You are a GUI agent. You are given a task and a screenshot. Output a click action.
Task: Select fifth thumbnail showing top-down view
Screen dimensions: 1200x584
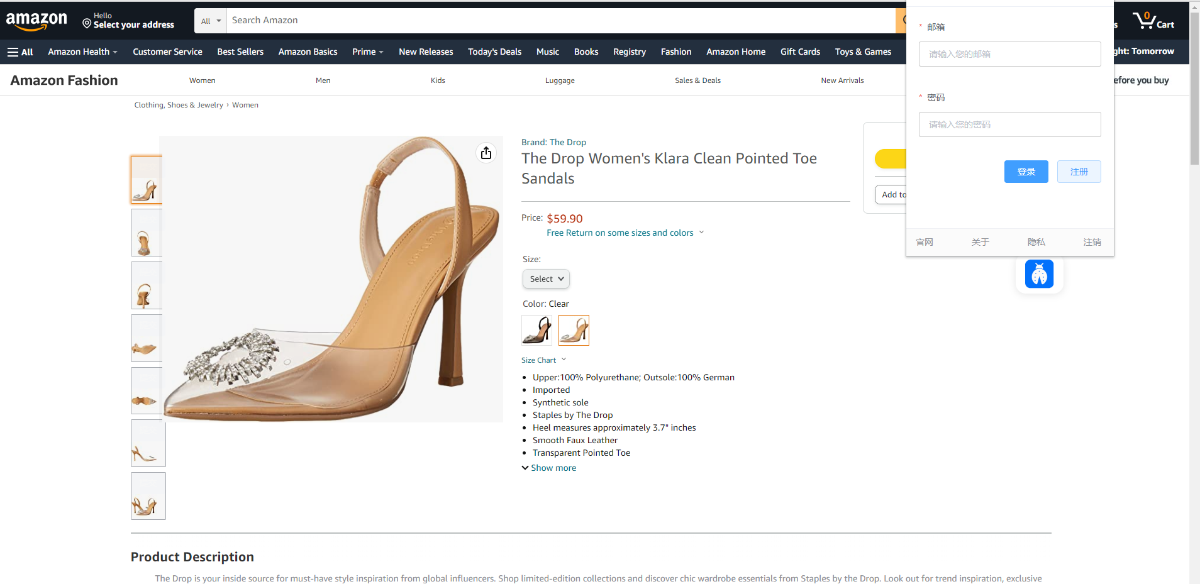coord(147,390)
